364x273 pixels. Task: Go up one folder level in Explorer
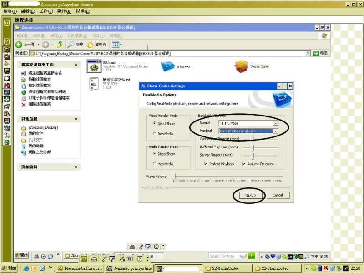(60, 44)
